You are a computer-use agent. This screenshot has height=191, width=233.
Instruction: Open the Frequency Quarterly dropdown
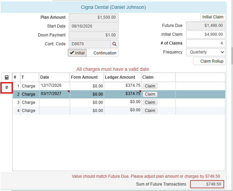[206, 52]
